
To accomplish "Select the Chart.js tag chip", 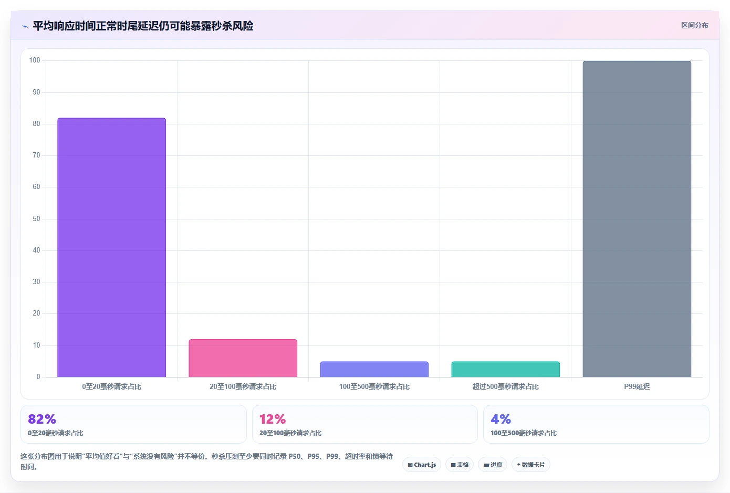I will click(x=422, y=465).
